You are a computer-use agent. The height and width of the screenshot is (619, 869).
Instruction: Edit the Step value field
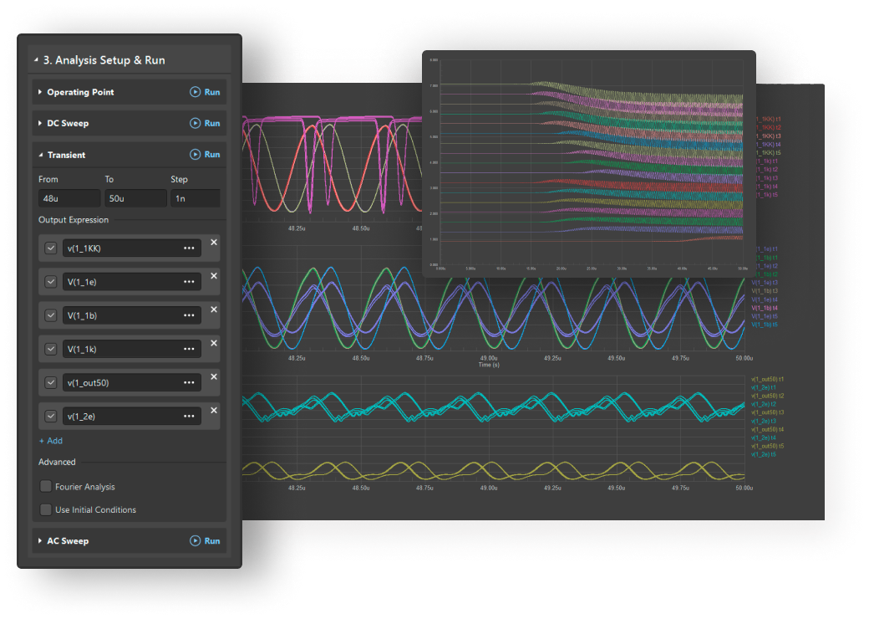tap(195, 199)
